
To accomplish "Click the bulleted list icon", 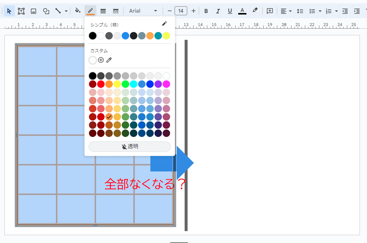I will coord(312,11).
